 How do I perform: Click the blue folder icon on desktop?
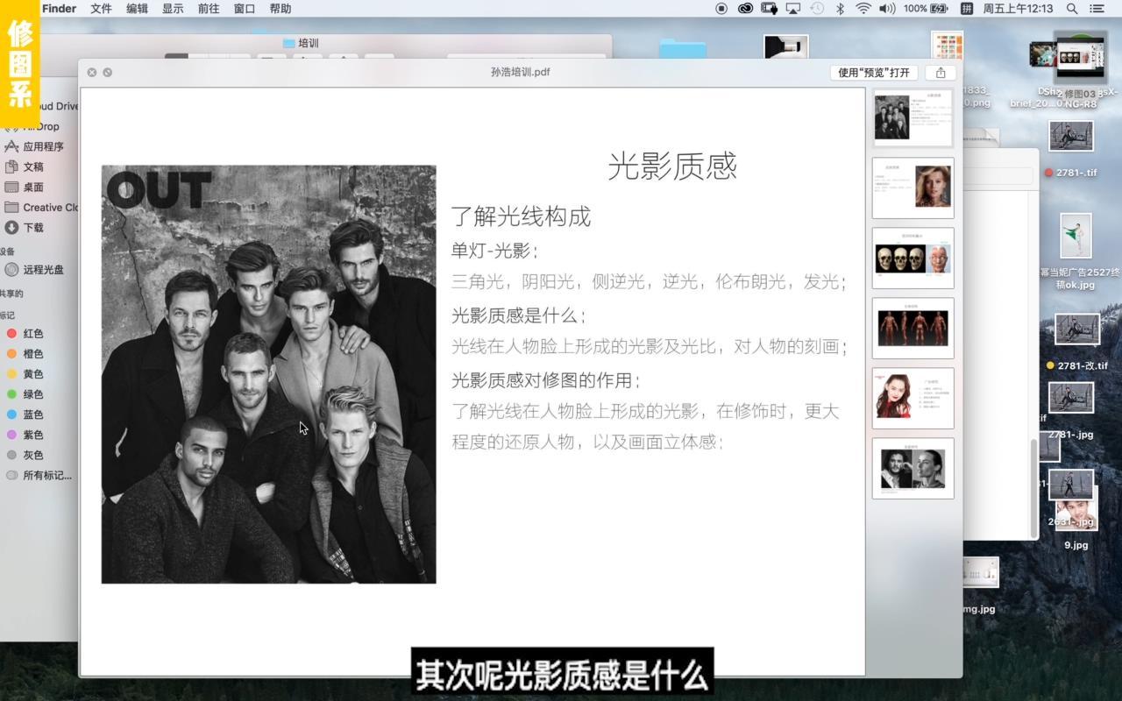(683, 48)
